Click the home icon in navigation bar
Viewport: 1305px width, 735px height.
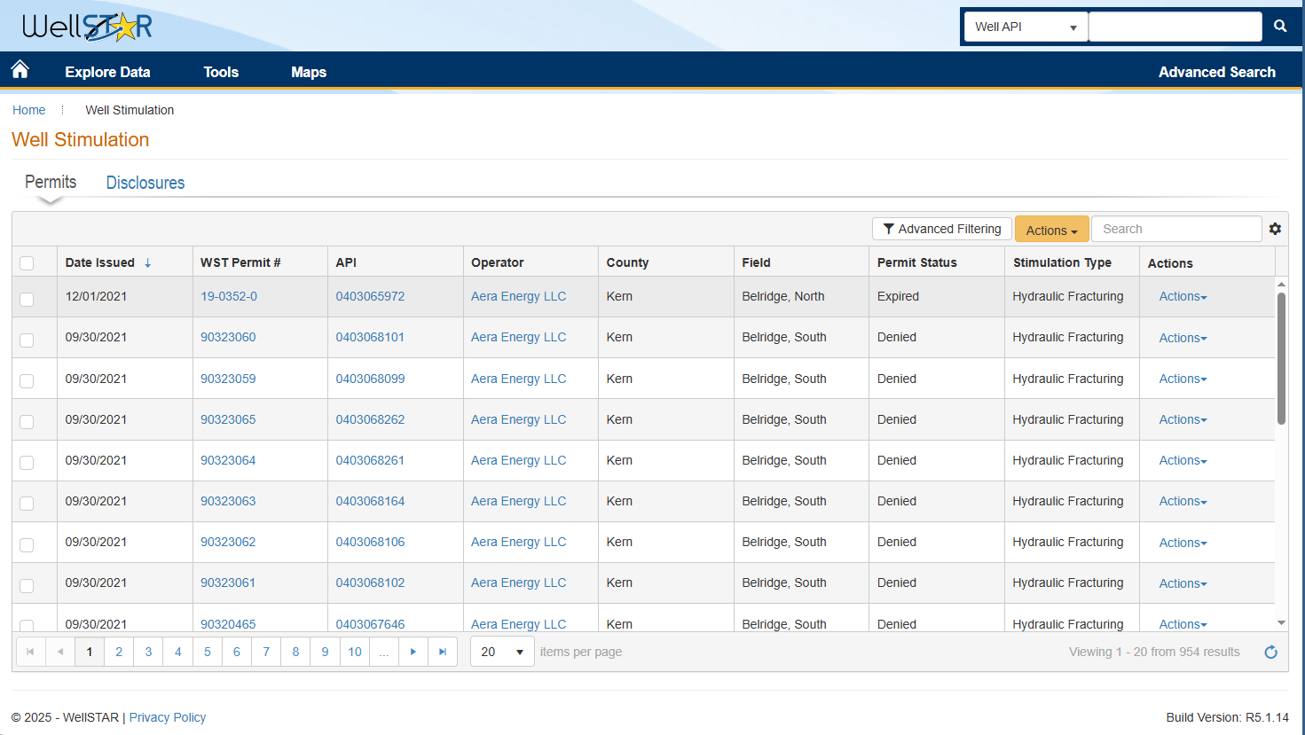(20, 70)
